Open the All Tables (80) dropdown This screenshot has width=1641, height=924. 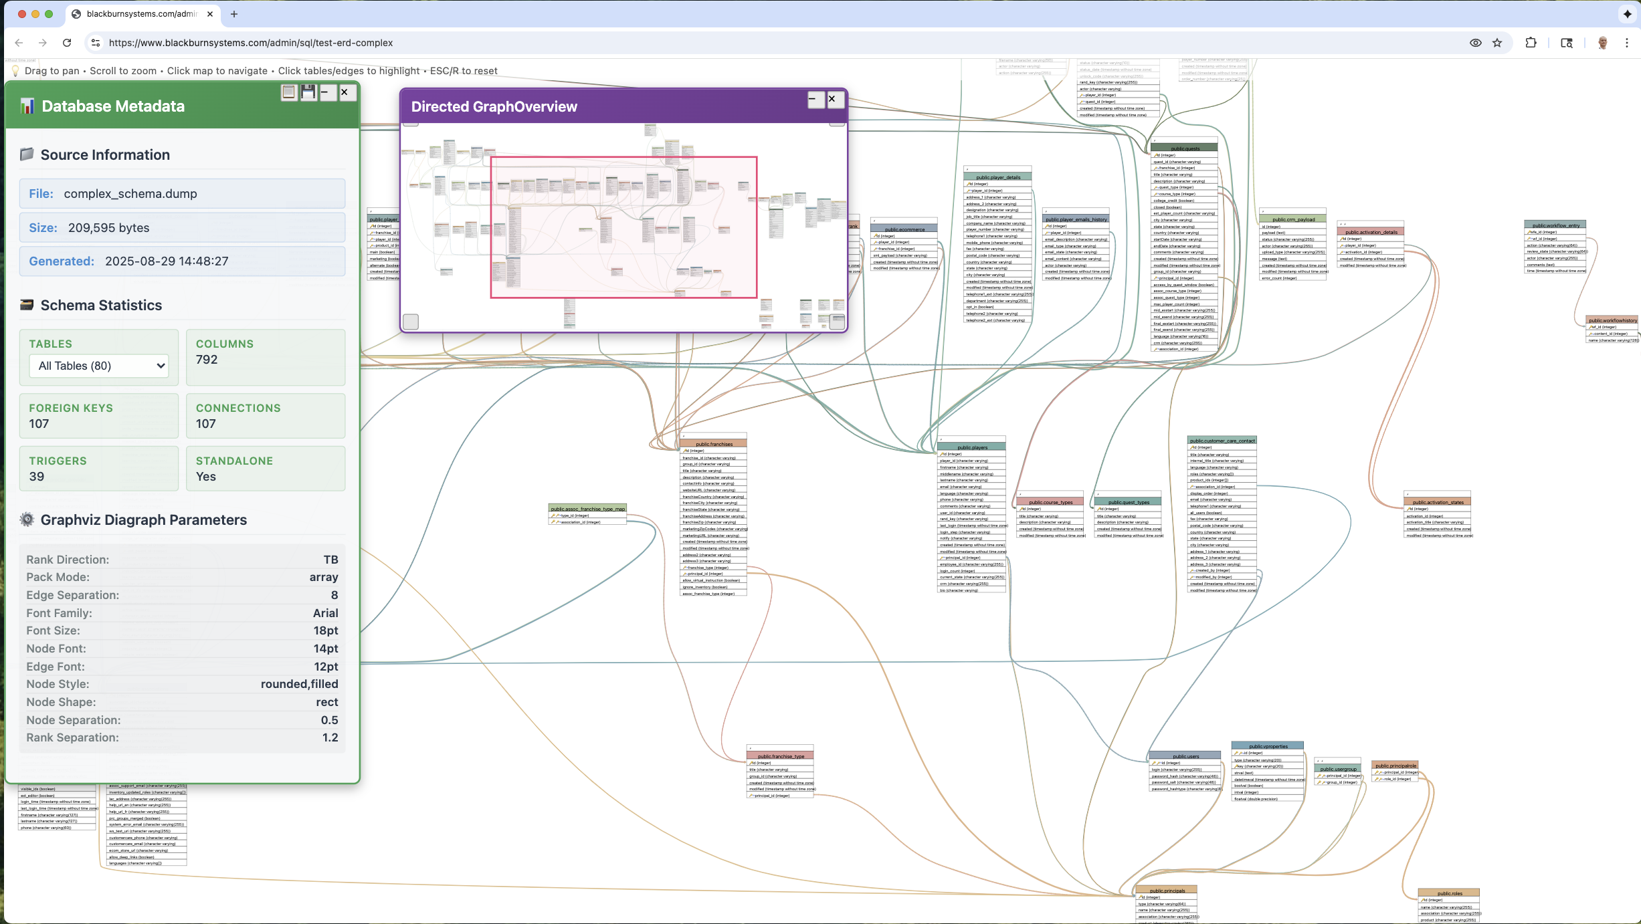pos(99,366)
